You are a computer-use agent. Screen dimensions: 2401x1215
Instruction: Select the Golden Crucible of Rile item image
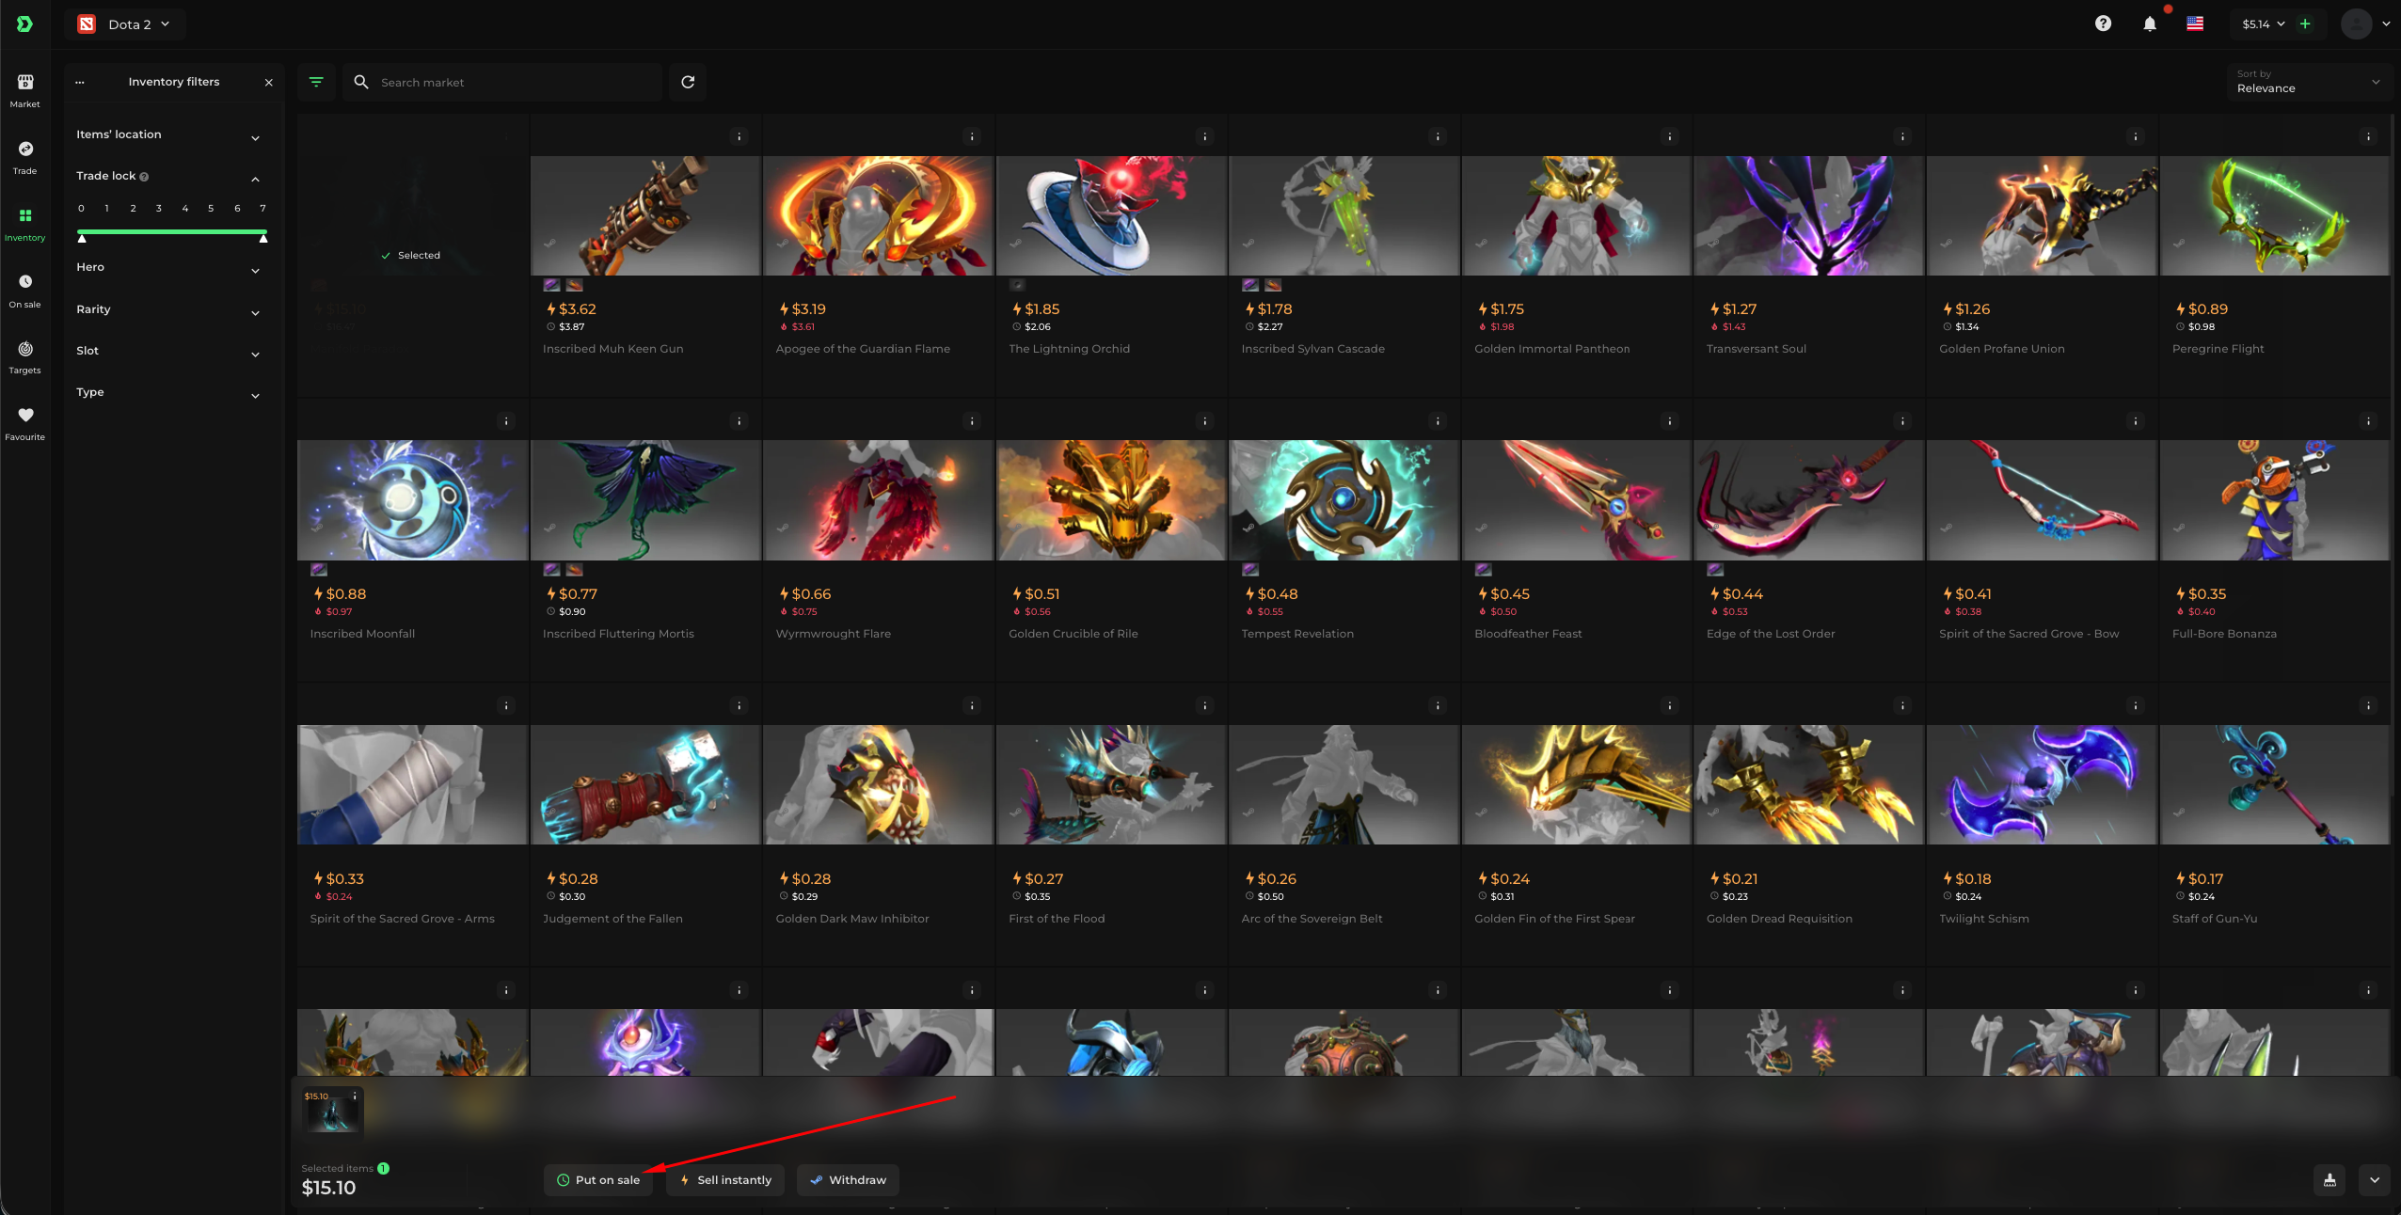1111,500
